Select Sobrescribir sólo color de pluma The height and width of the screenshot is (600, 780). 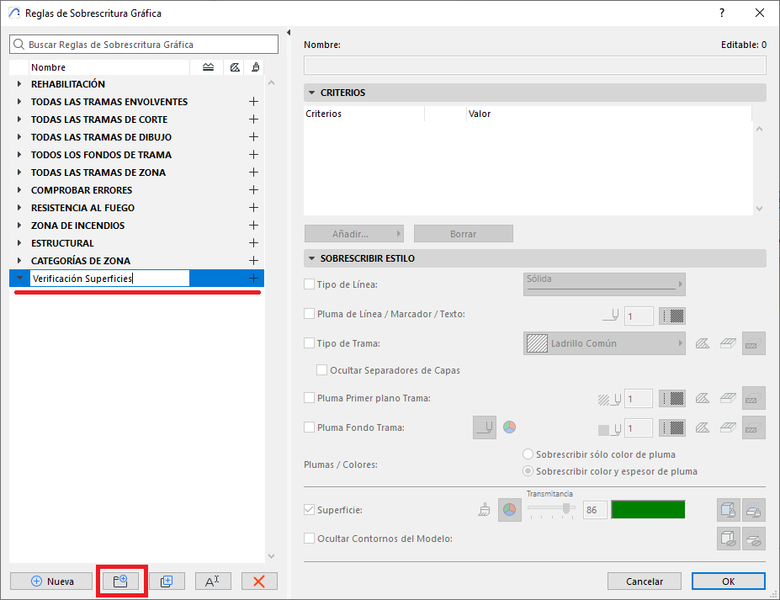528,454
